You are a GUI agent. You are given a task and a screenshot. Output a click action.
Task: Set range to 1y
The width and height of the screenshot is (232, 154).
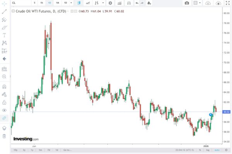[x=32, y=150]
